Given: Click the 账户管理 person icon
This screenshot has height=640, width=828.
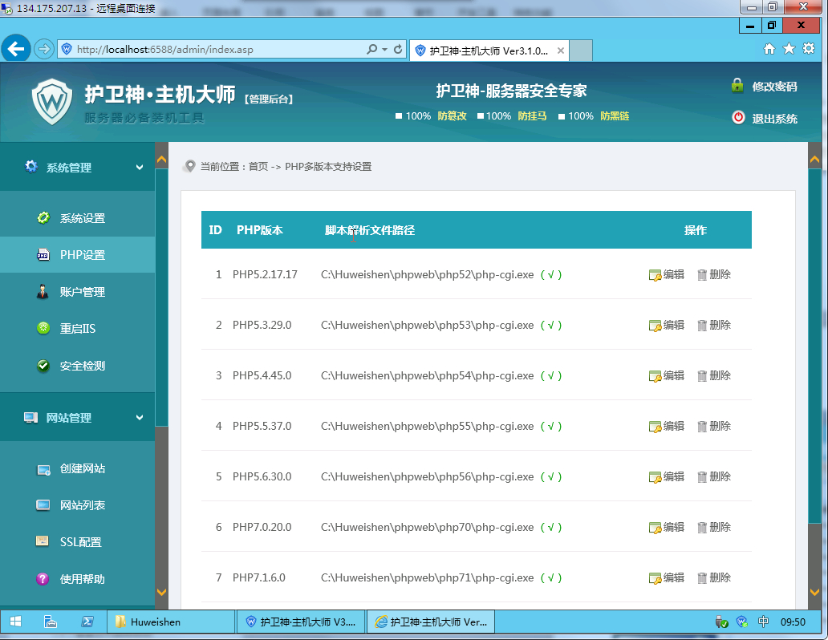Looking at the screenshot, I should pos(43,291).
